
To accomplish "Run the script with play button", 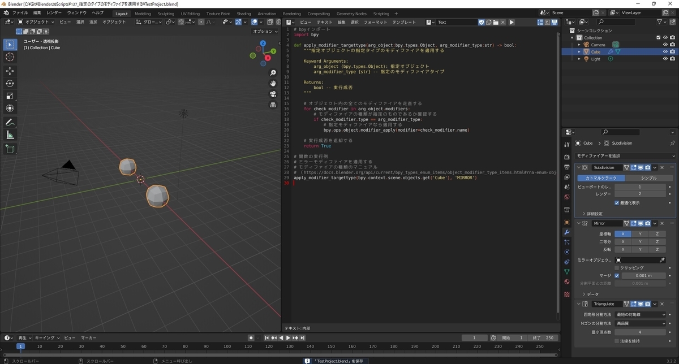I will tap(512, 22).
